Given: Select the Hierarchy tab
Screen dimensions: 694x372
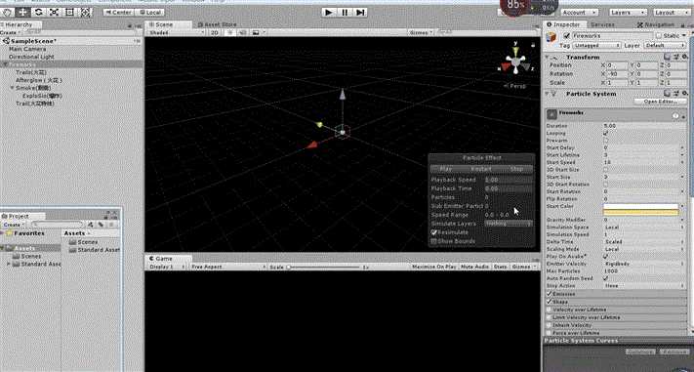Looking at the screenshot, I should pyautogui.click(x=20, y=24).
